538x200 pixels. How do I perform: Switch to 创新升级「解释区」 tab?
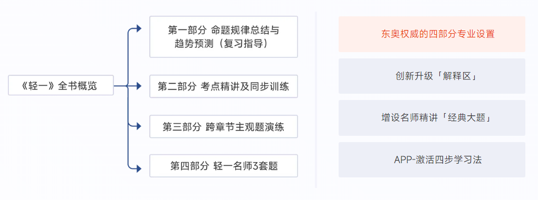click(x=431, y=76)
